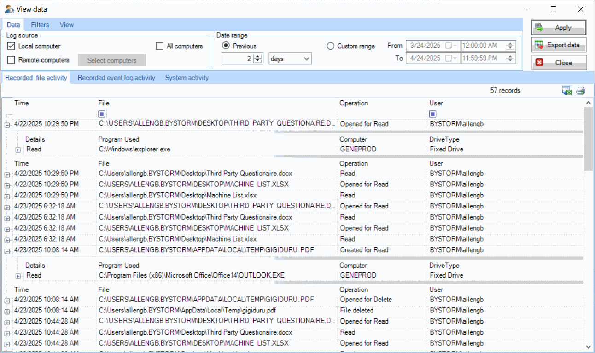
Task: Click the 4/22/2025 Machine List.xlsx Read file path
Action: click(178, 195)
